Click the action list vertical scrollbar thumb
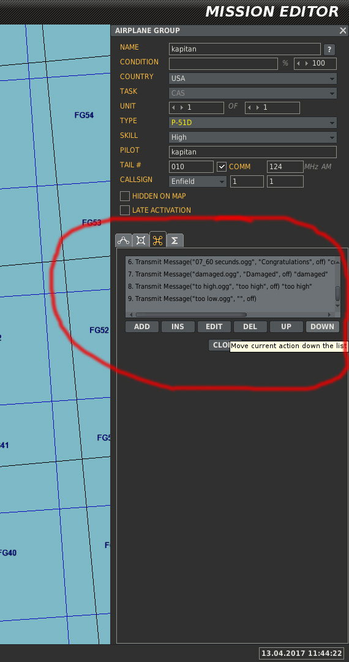This screenshot has height=662, width=349. pos(337,294)
